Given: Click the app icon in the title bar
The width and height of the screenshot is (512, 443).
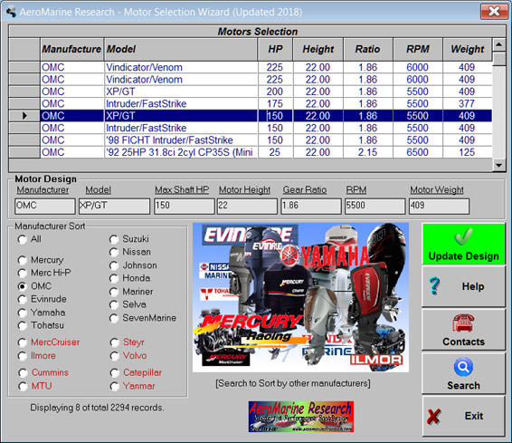Looking at the screenshot, I should point(11,12).
